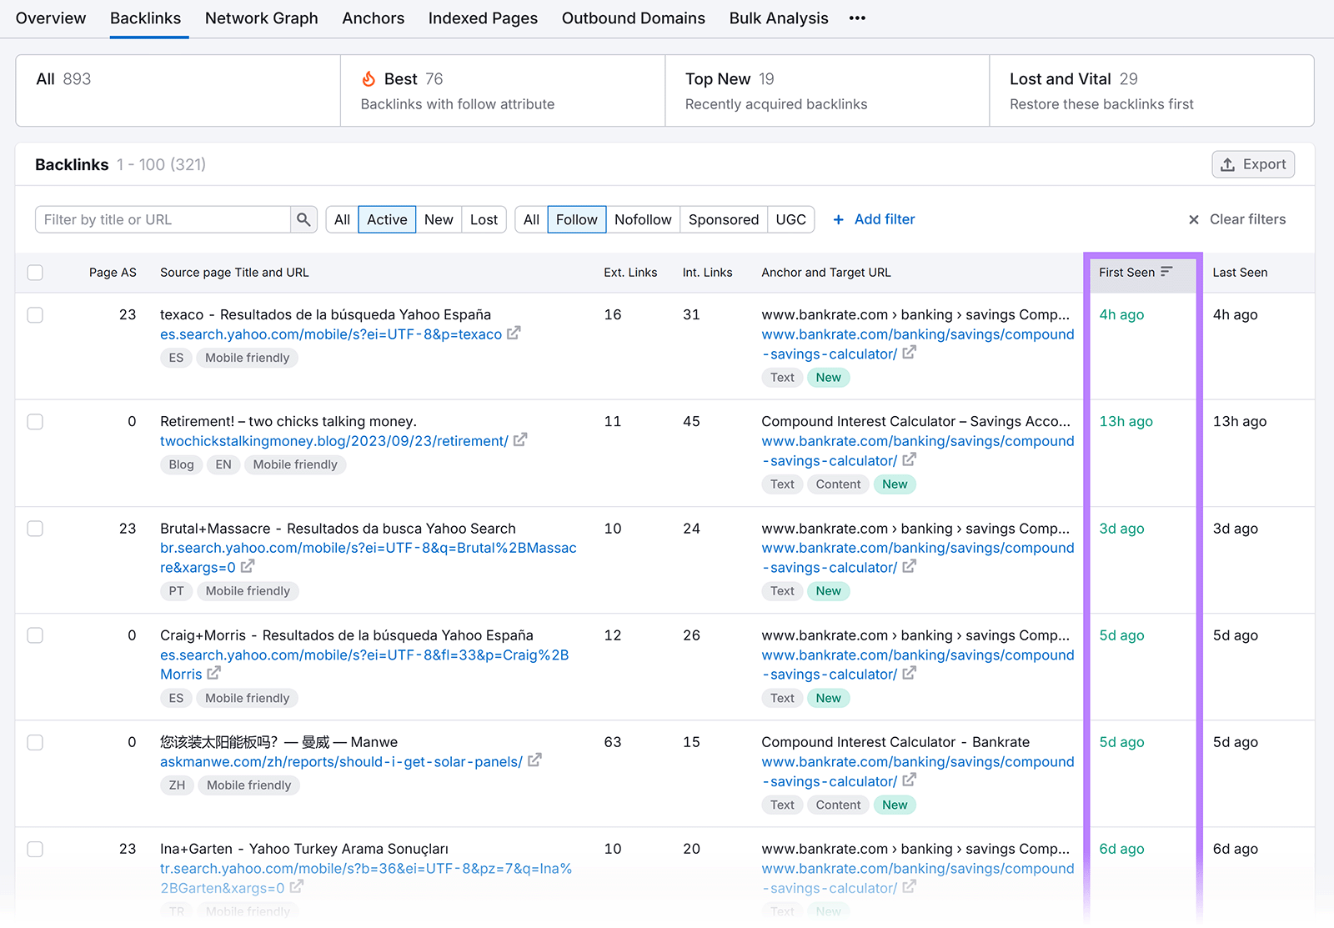Viewport: 1334px width, 928px height.
Task: Select the checkbox for the Retirement! backlink row
Action: (34, 422)
